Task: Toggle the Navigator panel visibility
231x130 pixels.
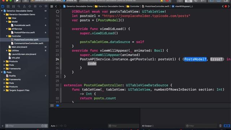Action: [212, 1]
